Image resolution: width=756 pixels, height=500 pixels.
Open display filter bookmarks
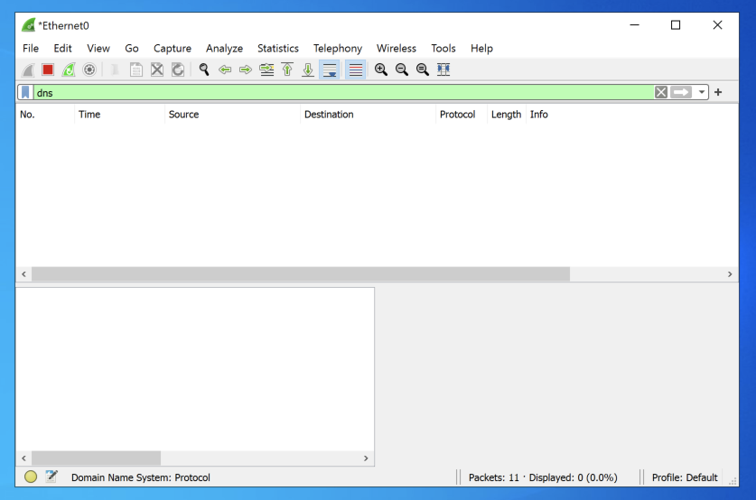[25, 92]
